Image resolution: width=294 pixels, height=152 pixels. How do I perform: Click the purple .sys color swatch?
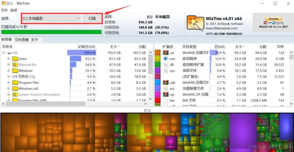[x=157, y=71]
